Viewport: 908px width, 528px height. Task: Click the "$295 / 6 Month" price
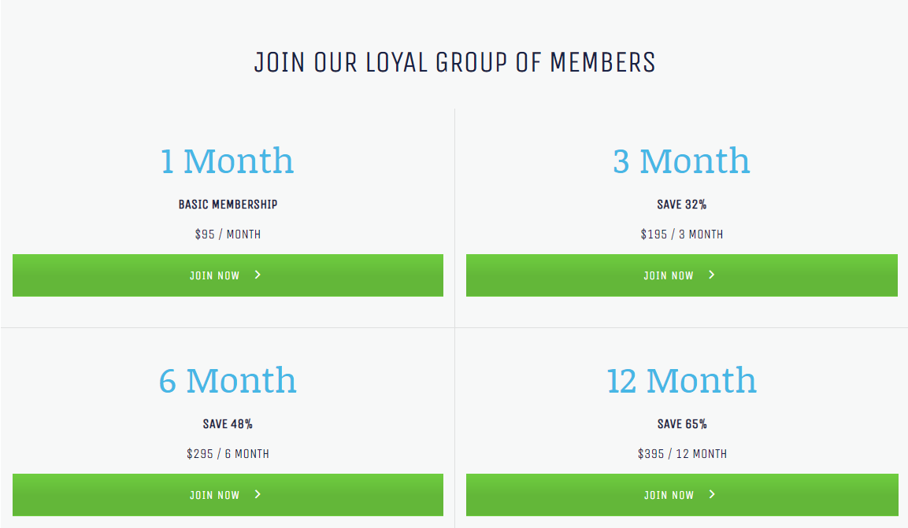pyautogui.click(x=228, y=454)
